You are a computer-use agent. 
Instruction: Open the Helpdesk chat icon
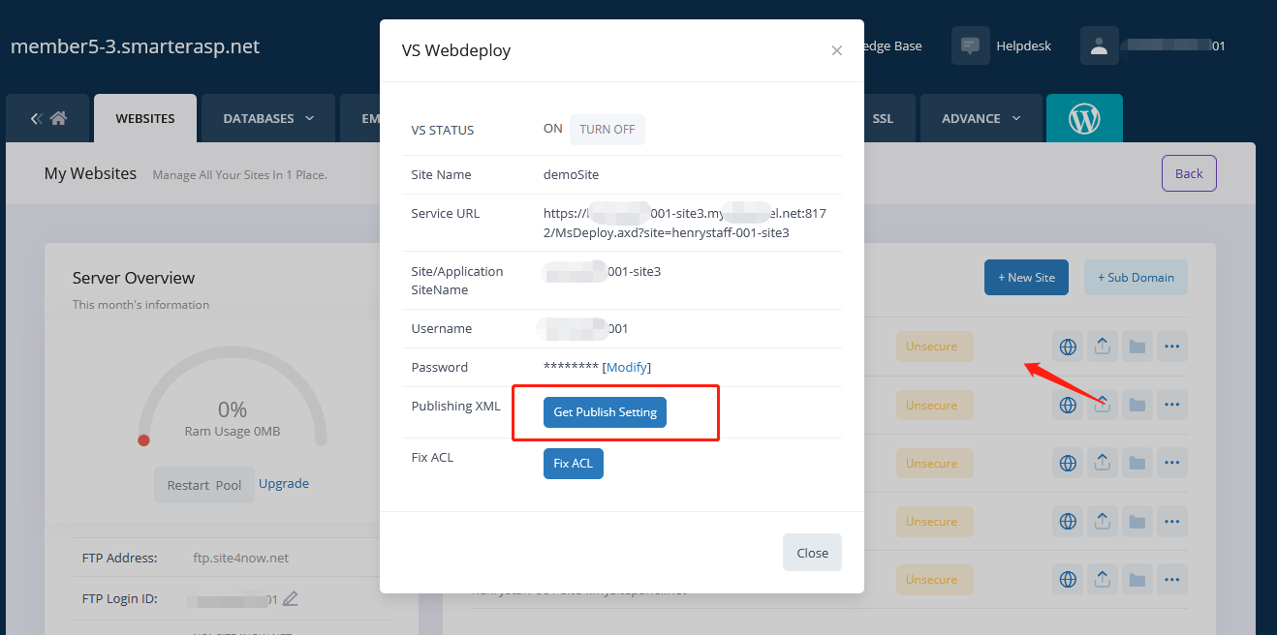click(970, 45)
